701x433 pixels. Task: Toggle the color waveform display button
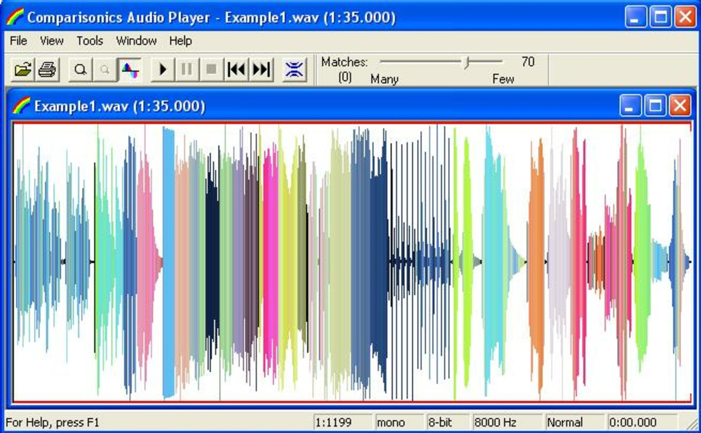pyautogui.click(x=130, y=70)
